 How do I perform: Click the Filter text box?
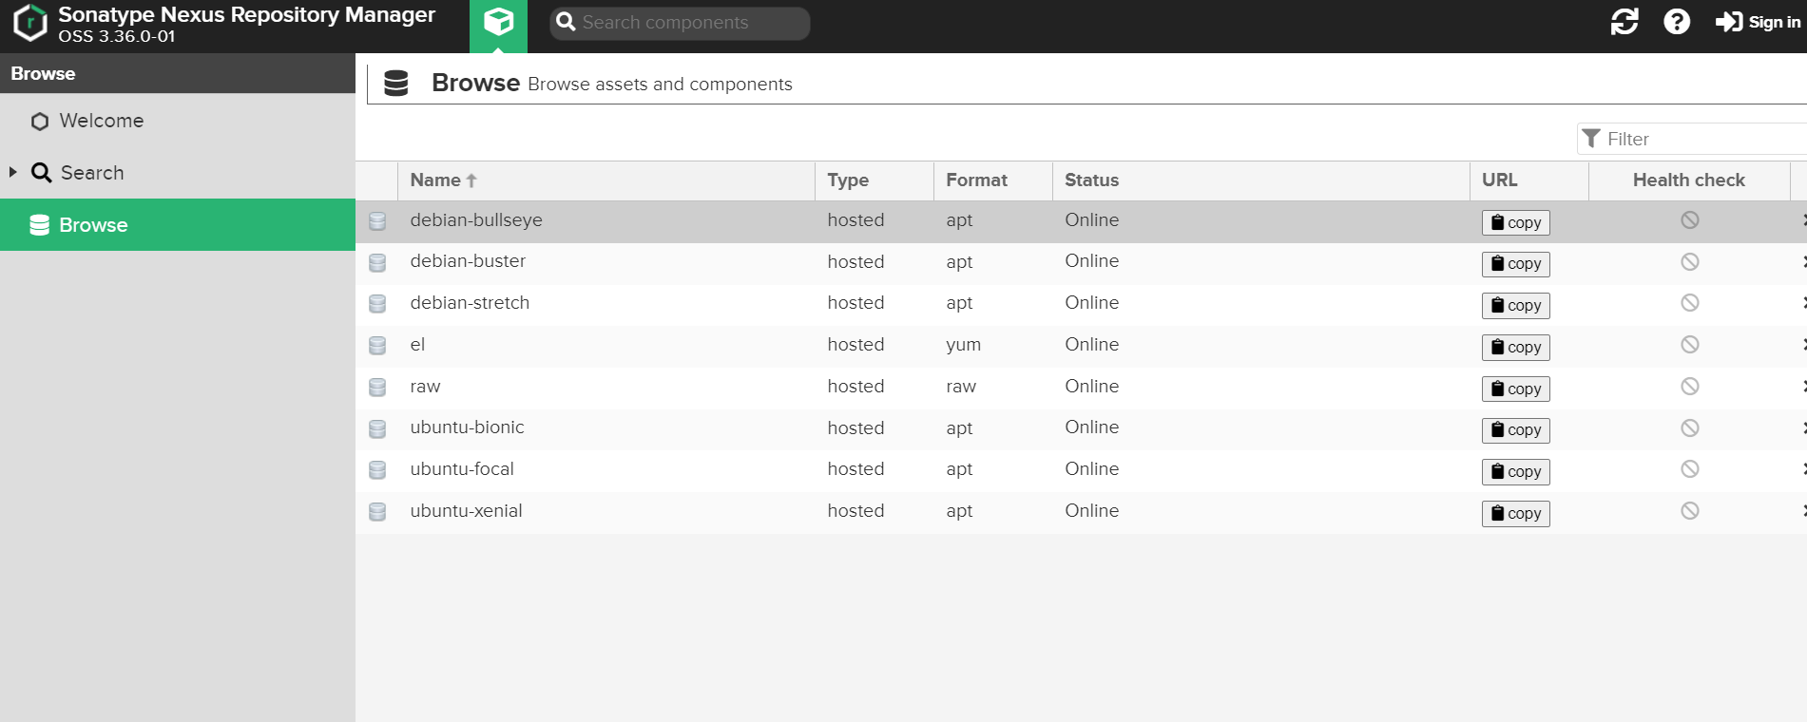(1701, 139)
